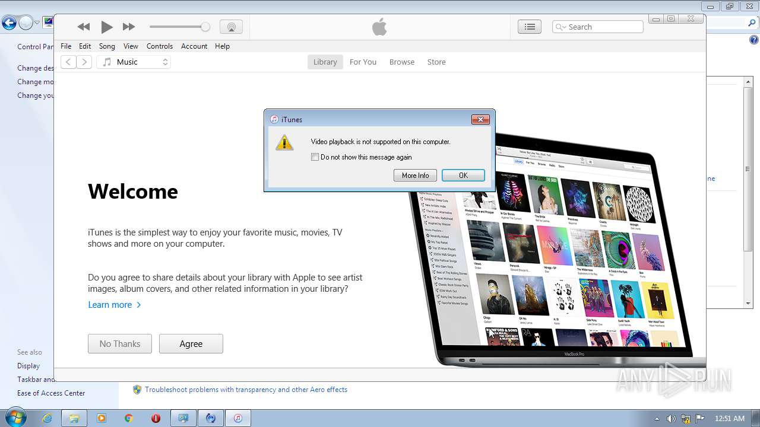Switch to the Browse tab
Screen dimensions: 760x427
pyautogui.click(x=402, y=62)
